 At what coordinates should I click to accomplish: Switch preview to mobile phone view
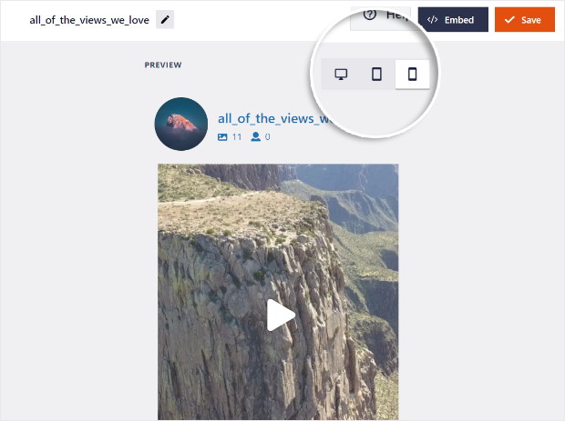point(412,74)
